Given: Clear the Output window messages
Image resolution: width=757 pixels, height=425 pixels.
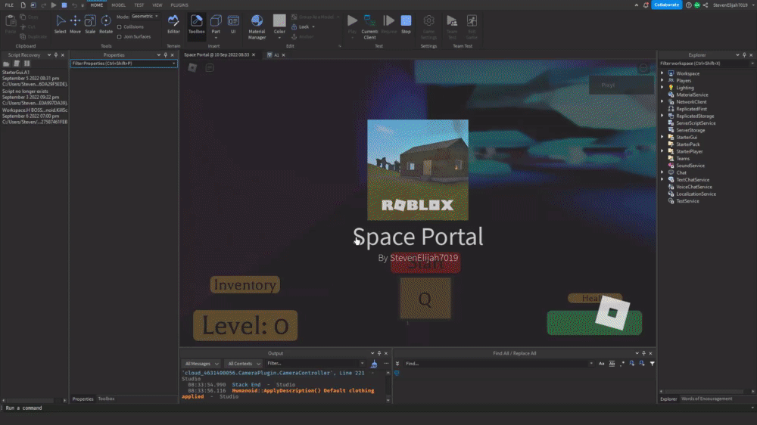Looking at the screenshot, I should coord(374,364).
